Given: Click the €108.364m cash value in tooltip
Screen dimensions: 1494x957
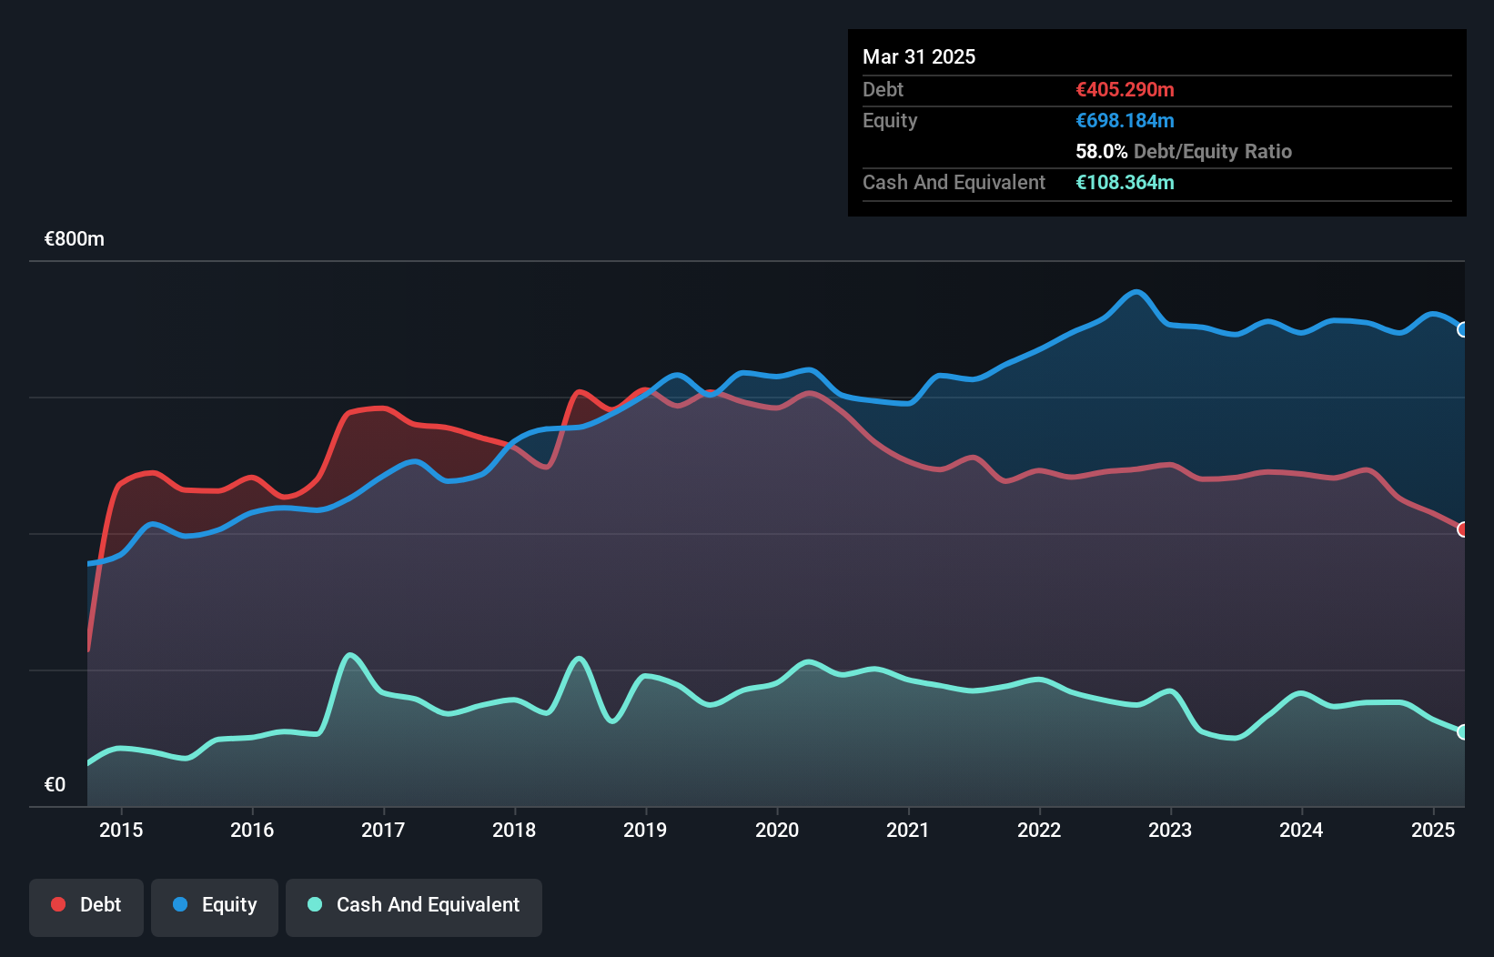Looking at the screenshot, I should (1125, 182).
